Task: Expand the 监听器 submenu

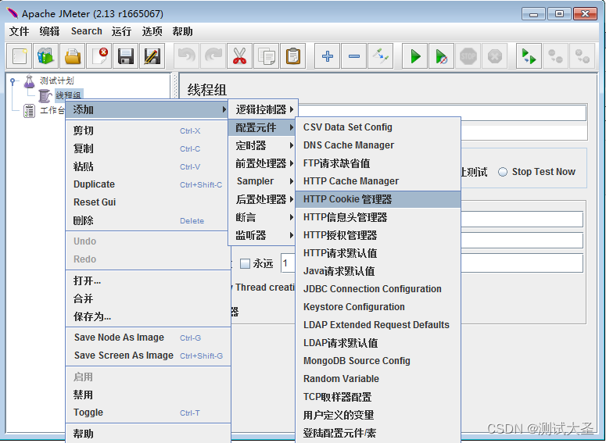Action: [x=264, y=235]
